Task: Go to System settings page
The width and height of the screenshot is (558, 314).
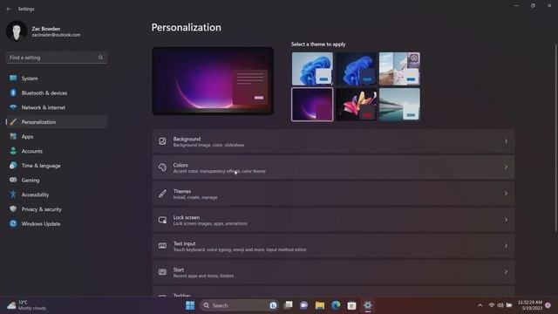Action: (x=57, y=78)
